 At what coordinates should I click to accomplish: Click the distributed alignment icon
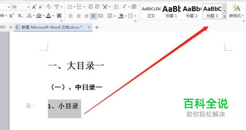100,16
